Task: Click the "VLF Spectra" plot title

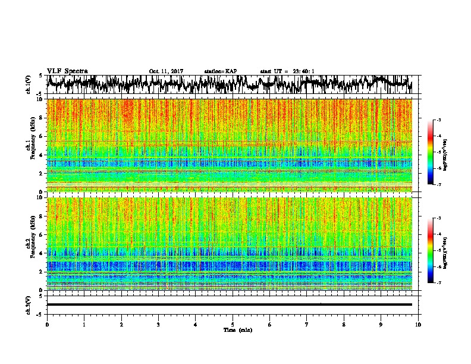Action: (67, 71)
